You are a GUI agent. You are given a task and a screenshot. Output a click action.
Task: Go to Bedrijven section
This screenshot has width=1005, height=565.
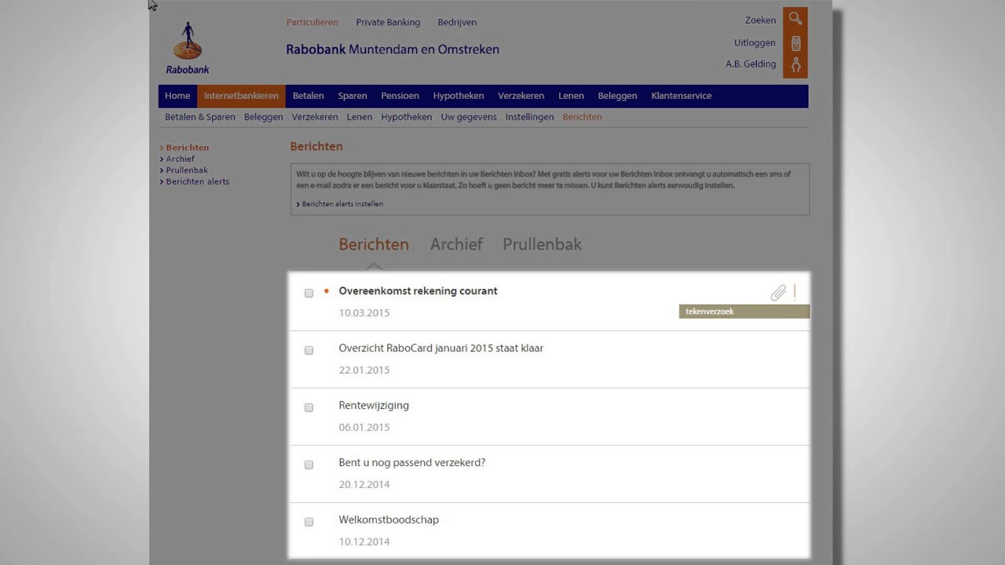[x=457, y=22]
